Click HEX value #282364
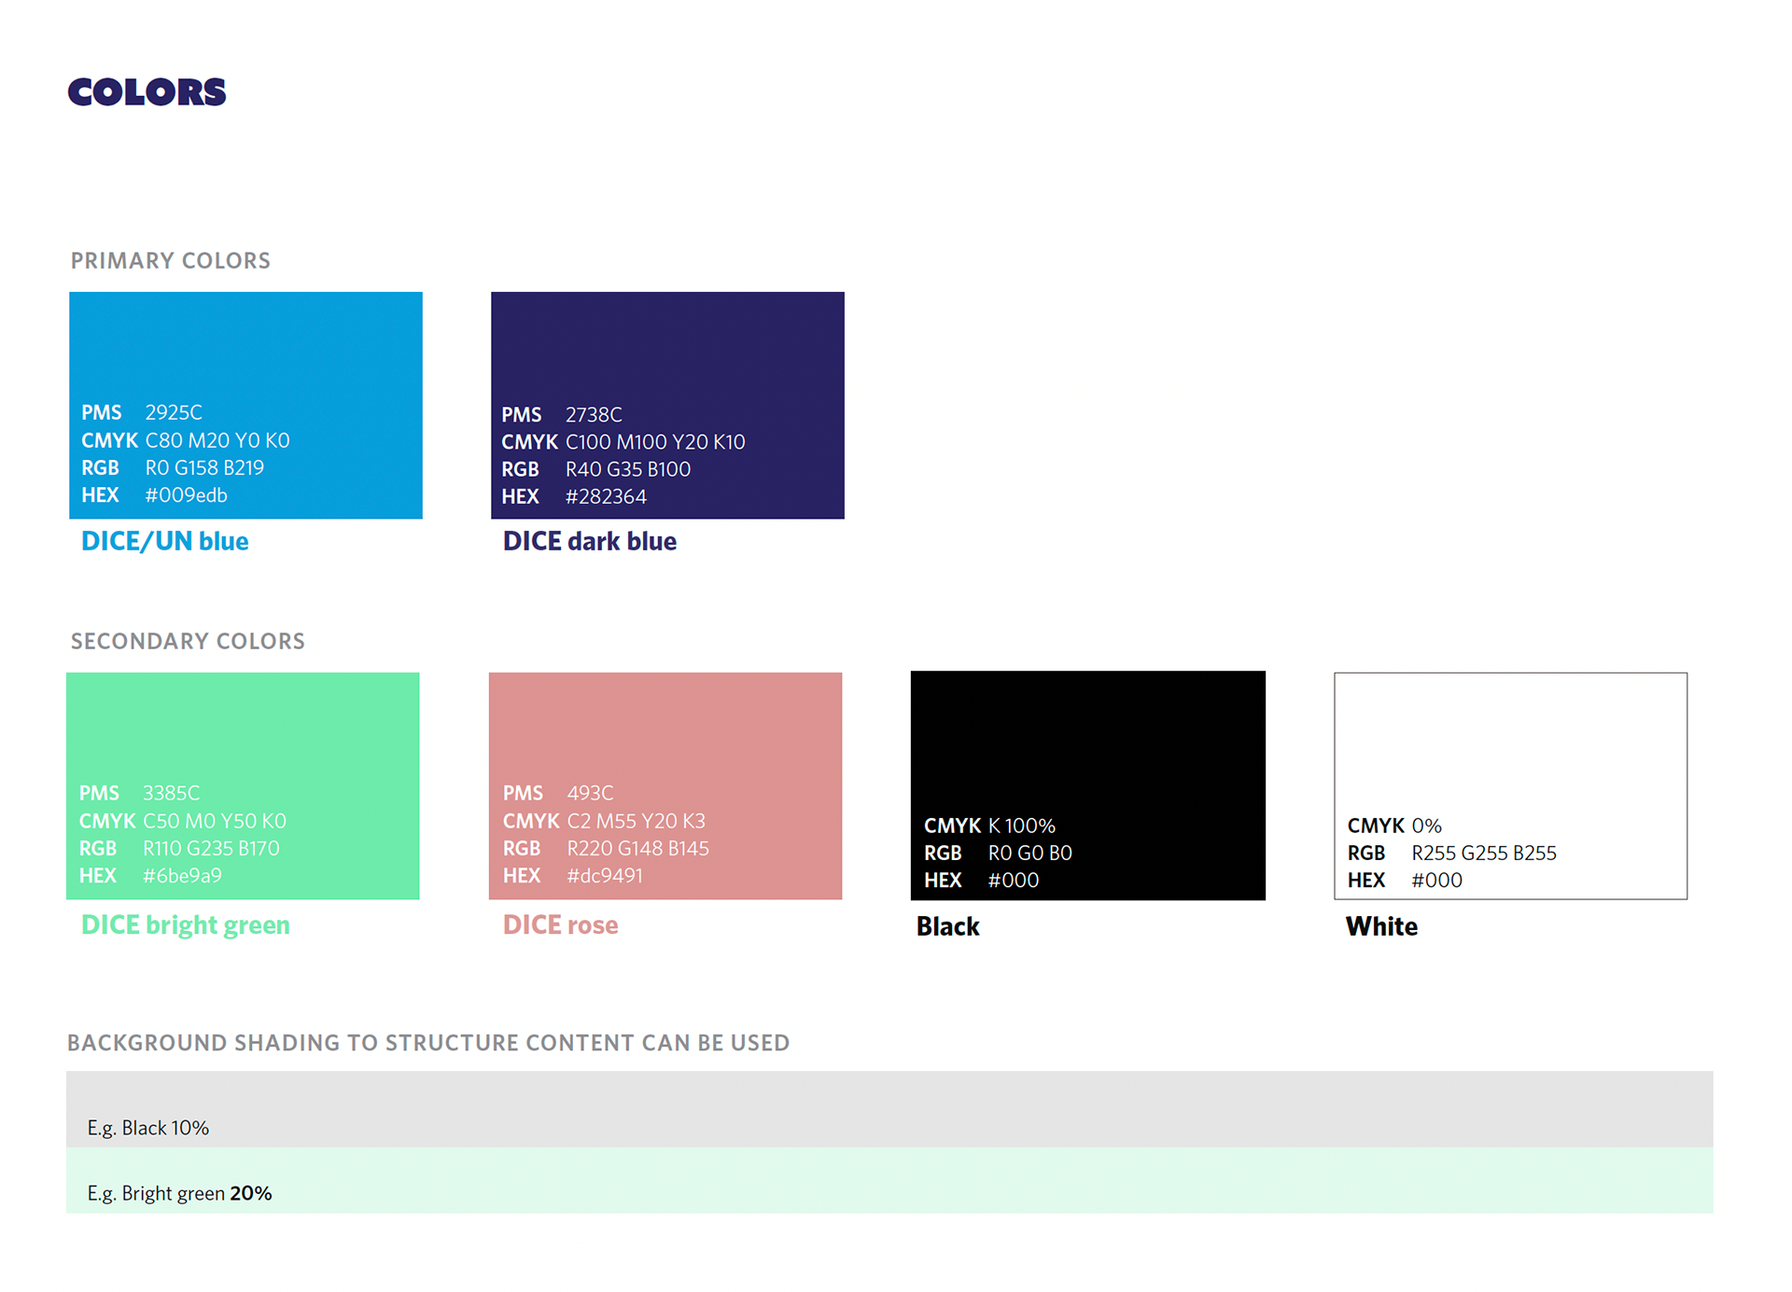 (x=606, y=496)
